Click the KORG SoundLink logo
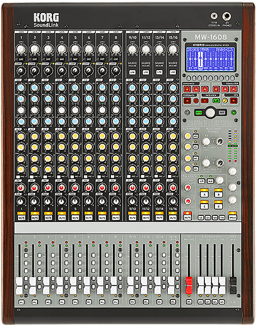Image resolution: width=257 pixels, height=327 pixels. click(x=46, y=20)
